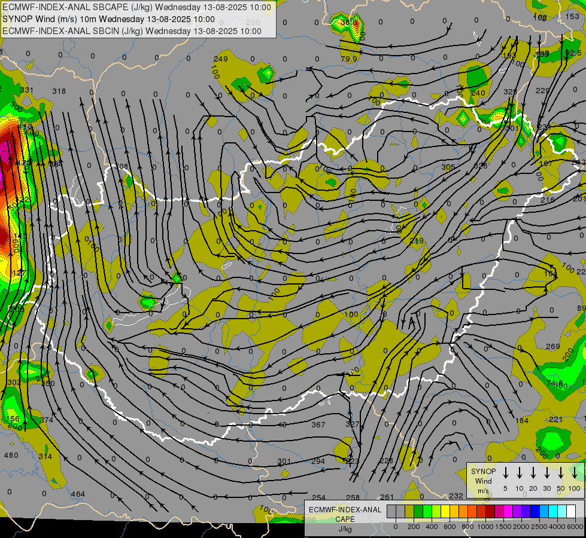Click the map value 305
Viewport: 586px width, 538px height.
[x=448, y=167]
